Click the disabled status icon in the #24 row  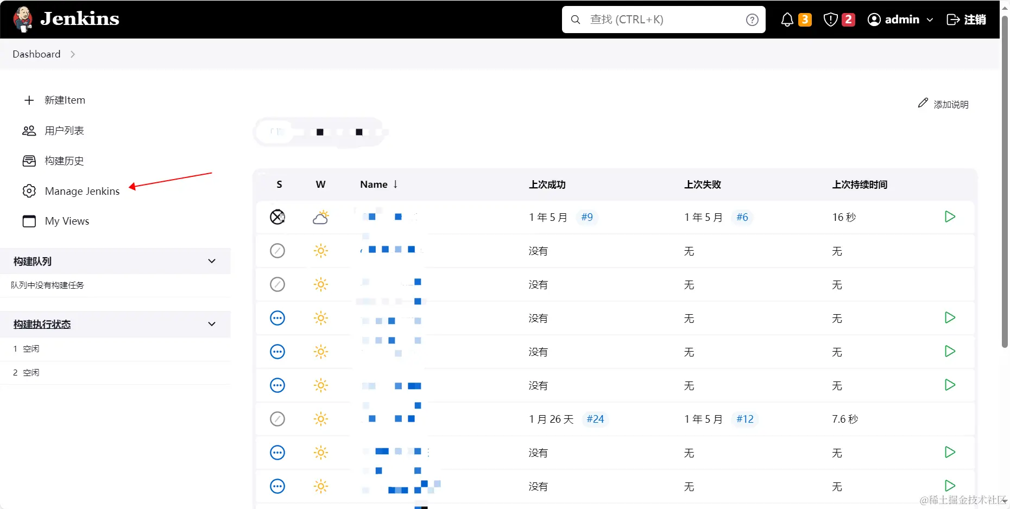pyautogui.click(x=277, y=419)
